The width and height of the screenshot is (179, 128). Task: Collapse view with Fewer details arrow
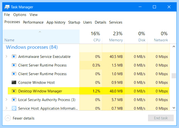[8, 118]
